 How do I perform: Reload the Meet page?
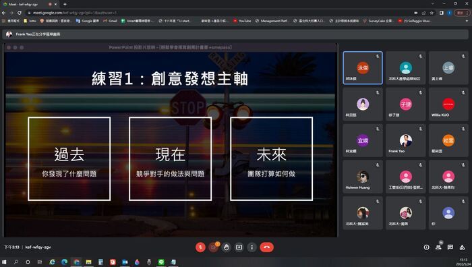[20, 13]
